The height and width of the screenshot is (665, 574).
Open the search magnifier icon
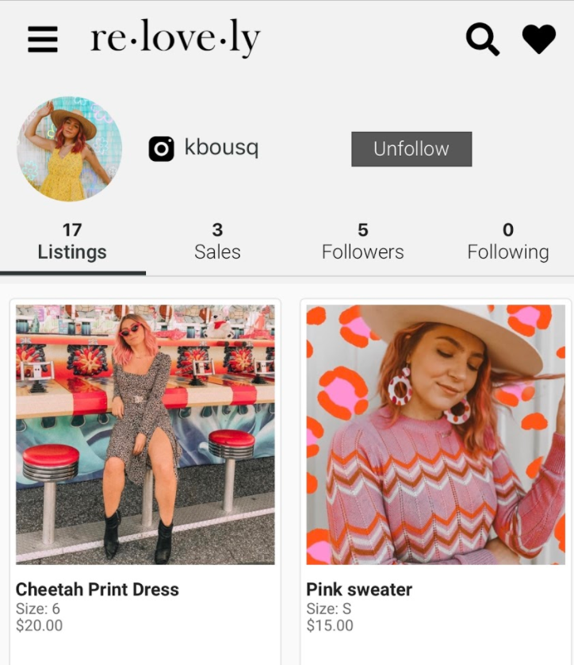(483, 39)
